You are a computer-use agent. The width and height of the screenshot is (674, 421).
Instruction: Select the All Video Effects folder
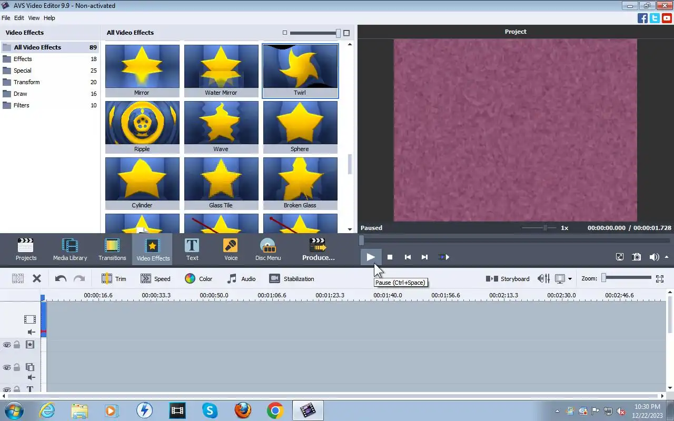[49, 47]
